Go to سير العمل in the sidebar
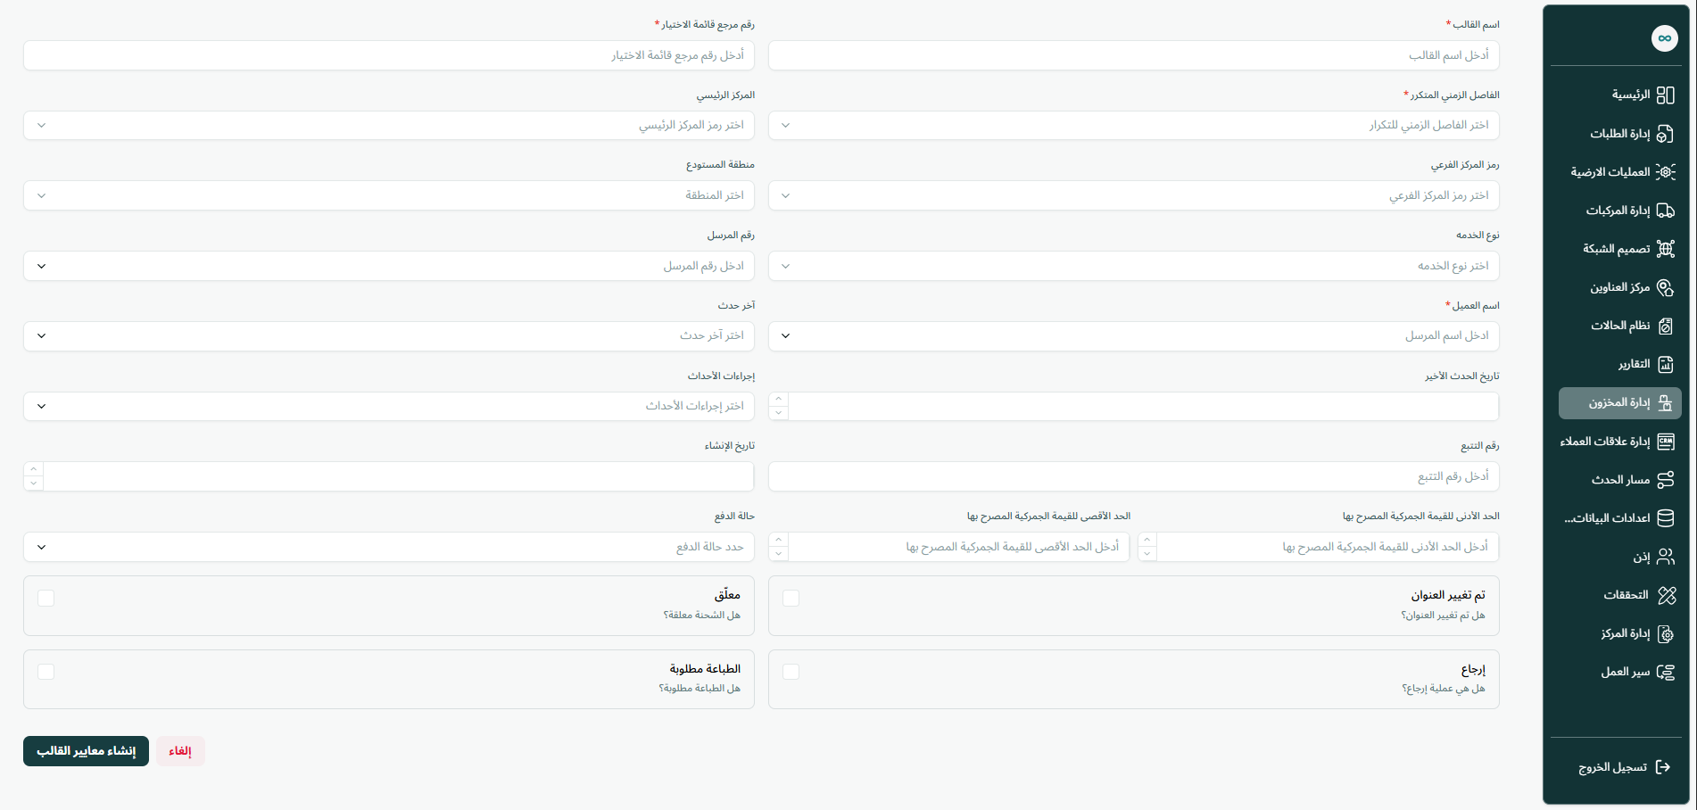This screenshot has height=810, width=1697. [1620, 672]
